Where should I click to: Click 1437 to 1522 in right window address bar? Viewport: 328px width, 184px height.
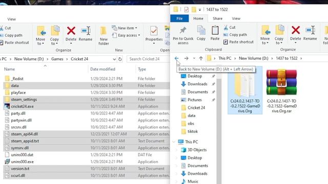pos(286,58)
